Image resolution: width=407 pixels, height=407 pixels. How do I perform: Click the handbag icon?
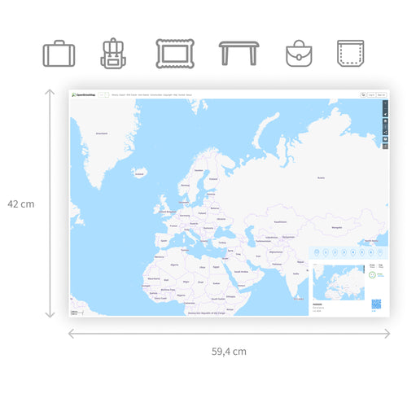pos(299,54)
